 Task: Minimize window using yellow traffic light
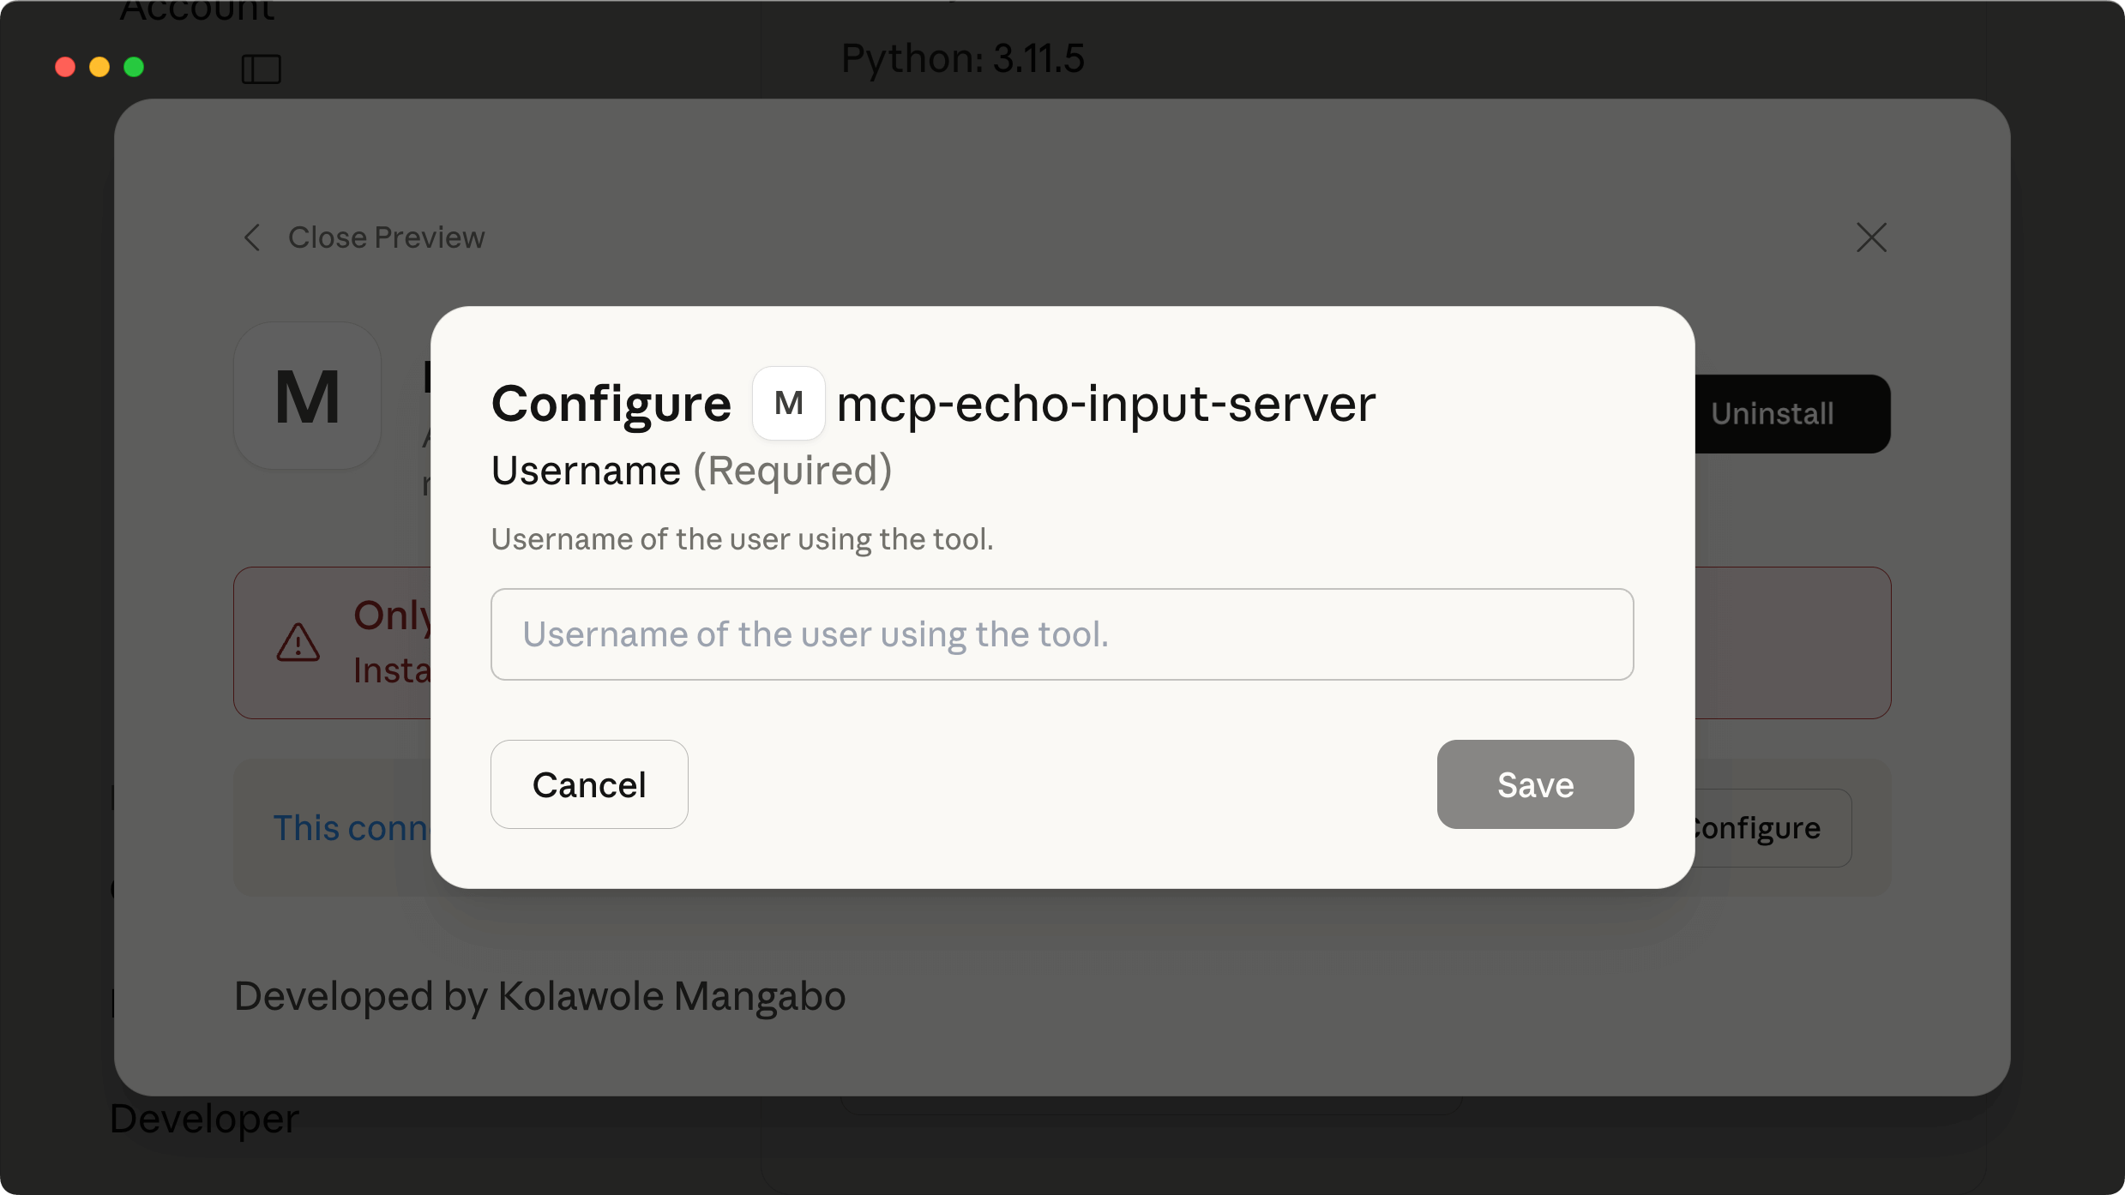click(x=99, y=66)
